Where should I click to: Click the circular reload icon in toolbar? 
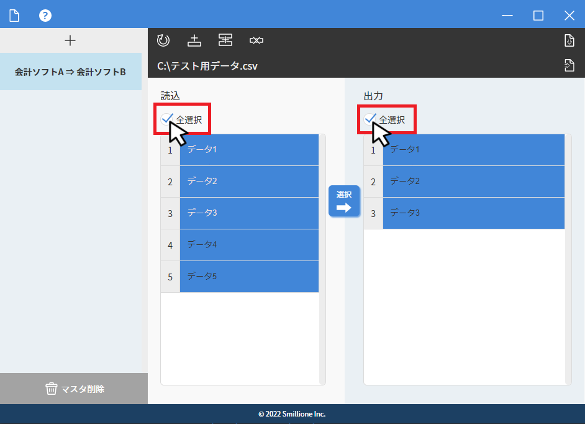click(x=163, y=40)
